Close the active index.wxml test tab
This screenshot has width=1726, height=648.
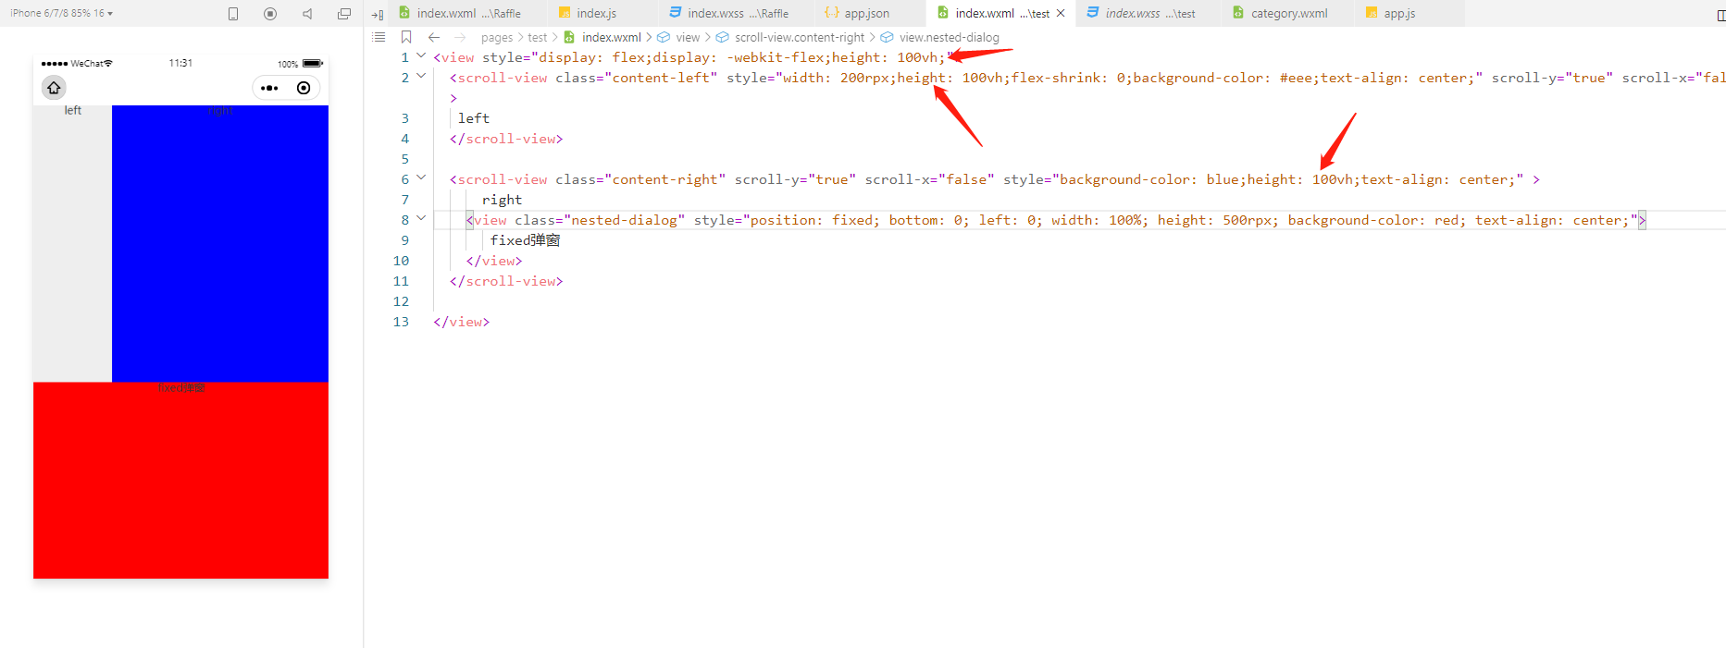click(x=1061, y=13)
